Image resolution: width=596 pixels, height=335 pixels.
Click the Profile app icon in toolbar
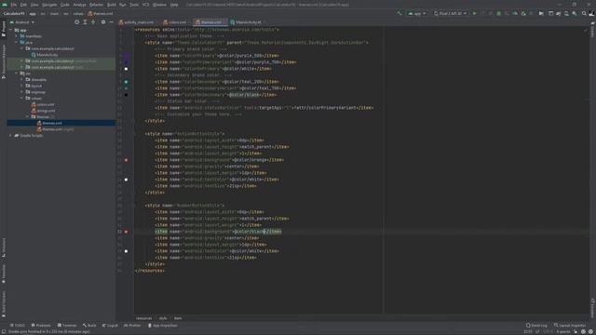point(515,13)
